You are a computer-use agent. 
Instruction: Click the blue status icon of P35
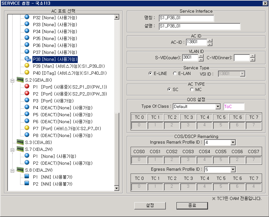click(27, 37)
